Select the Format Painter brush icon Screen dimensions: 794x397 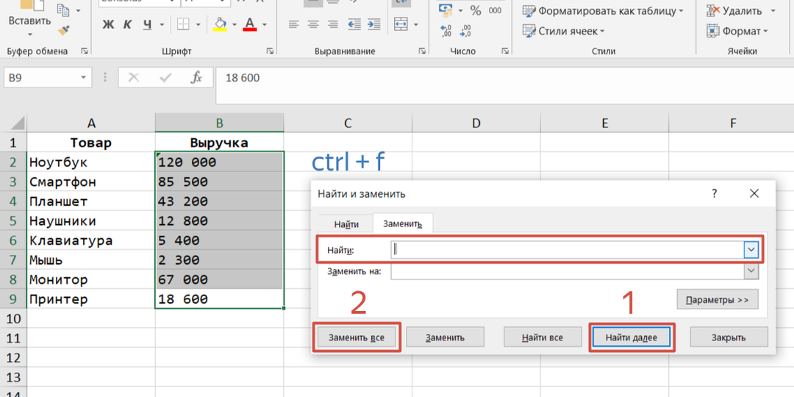coord(63,32)
